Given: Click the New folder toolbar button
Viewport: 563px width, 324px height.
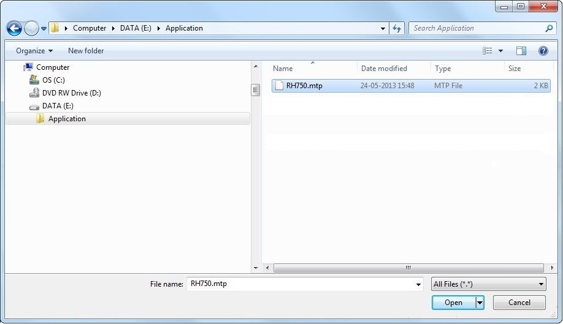Looking at the screenshot, I should 86,51.
